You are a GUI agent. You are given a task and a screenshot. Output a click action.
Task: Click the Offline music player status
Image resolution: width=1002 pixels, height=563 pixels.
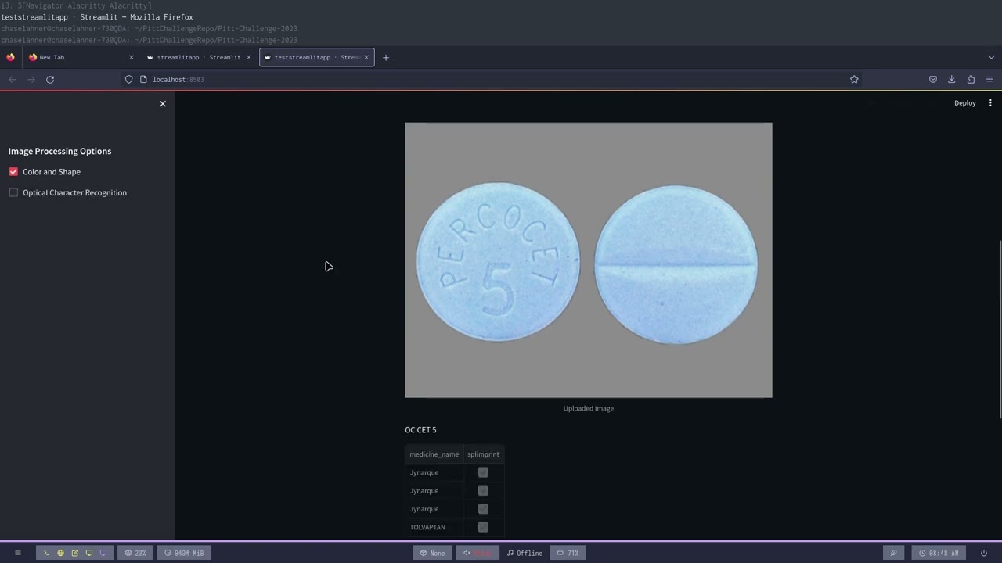524,553
